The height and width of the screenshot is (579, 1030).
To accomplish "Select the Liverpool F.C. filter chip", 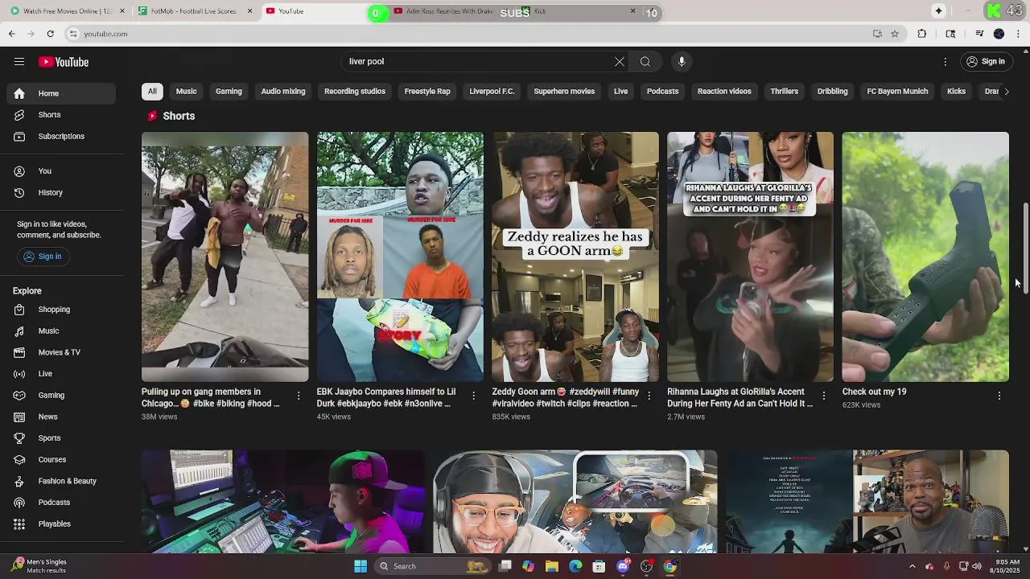I will pos(492,92).
